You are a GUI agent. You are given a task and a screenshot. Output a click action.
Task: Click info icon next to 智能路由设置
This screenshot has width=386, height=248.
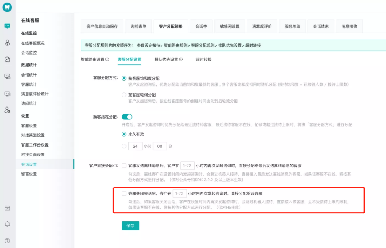(107, 60)
